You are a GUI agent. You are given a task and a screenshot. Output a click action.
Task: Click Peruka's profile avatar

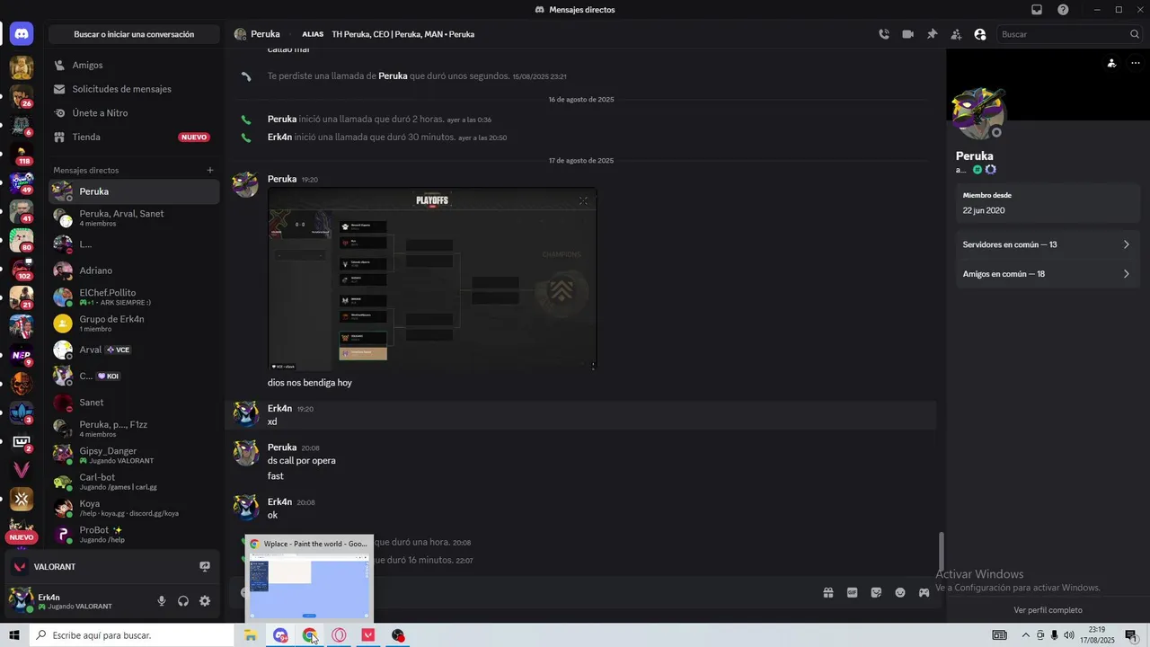pyautogui.click(x=978, y=112)
